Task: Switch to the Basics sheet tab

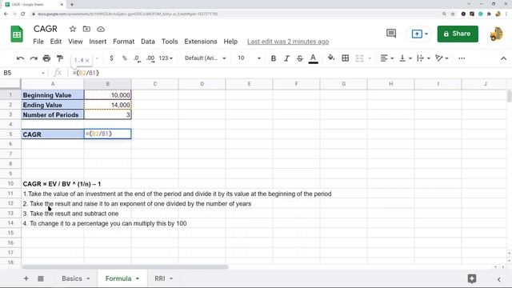Action: 72,278
